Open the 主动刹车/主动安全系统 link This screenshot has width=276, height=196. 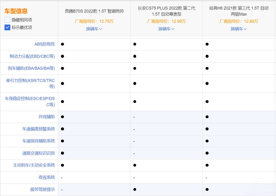pos(34,165)
